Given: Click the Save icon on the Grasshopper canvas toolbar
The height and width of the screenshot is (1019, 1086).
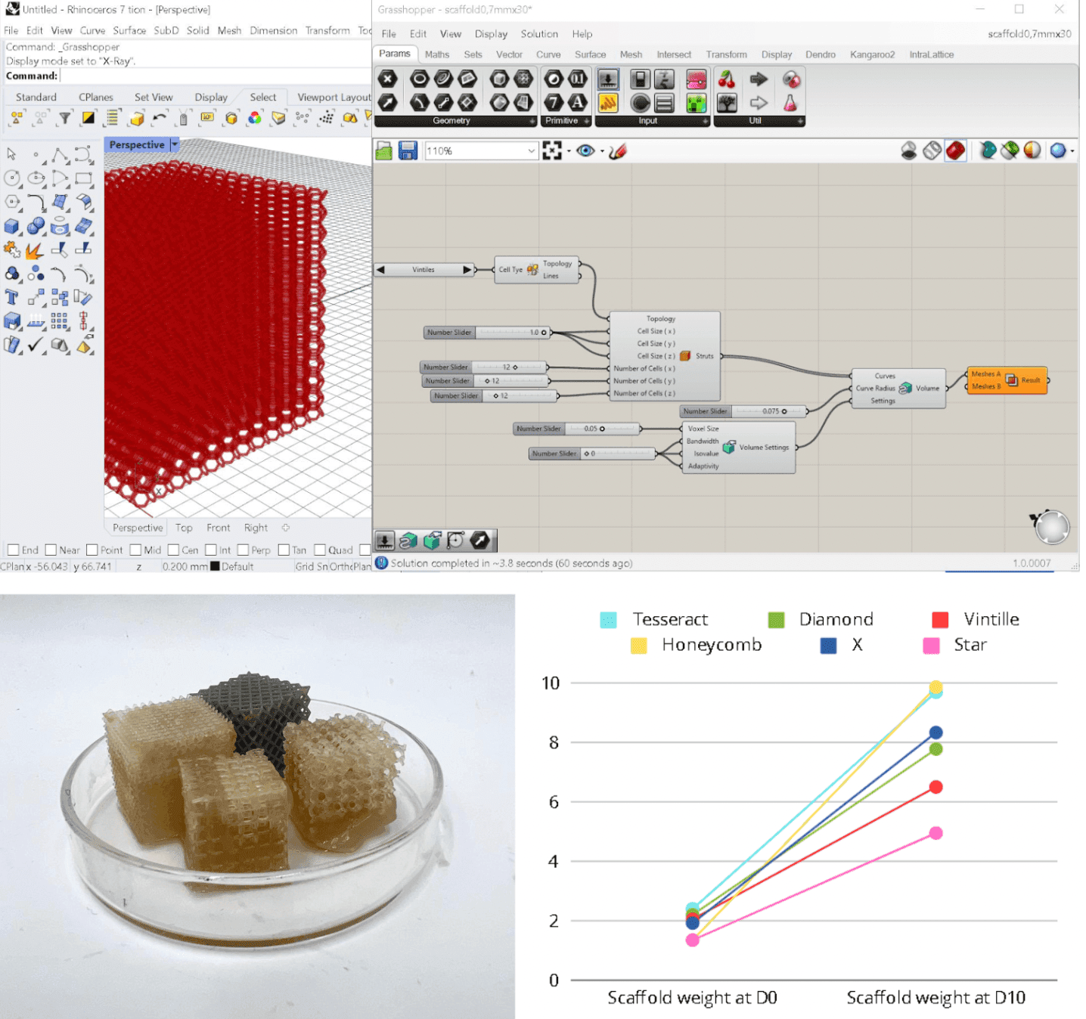Looking at the screenshot, I should click(408, 150).
